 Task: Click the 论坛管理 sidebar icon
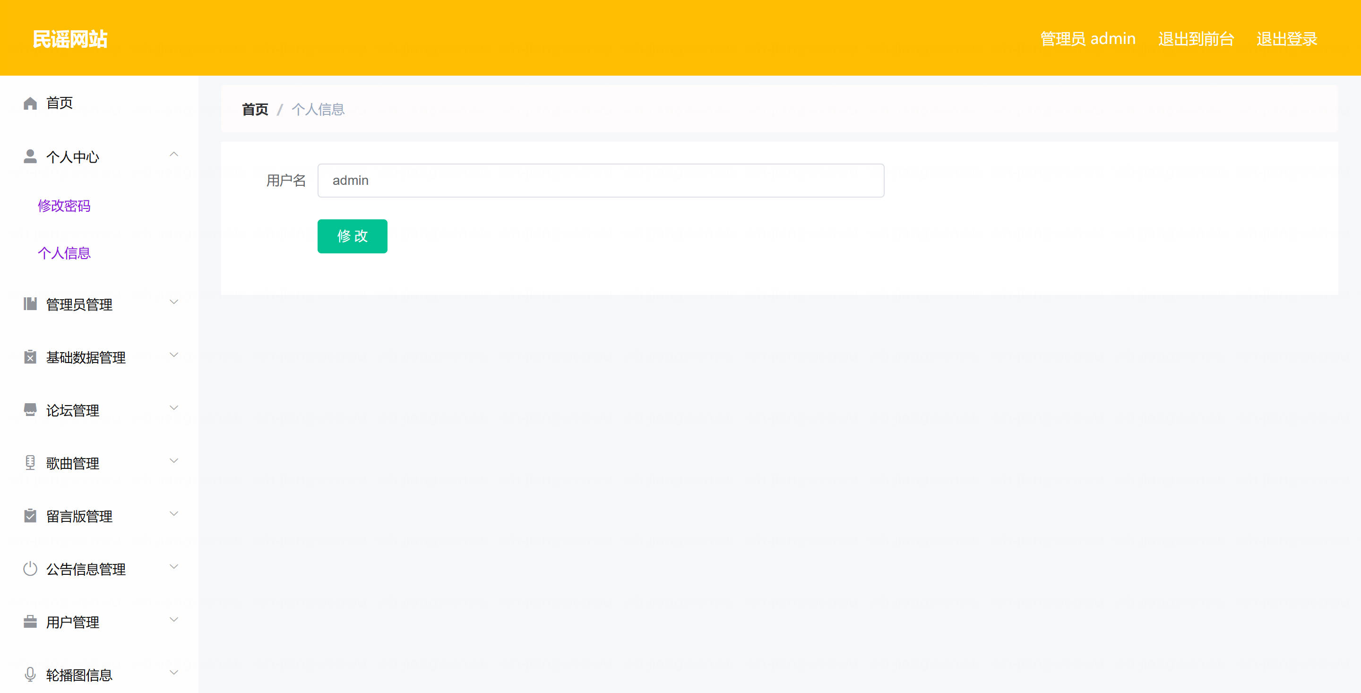[30, 410]
